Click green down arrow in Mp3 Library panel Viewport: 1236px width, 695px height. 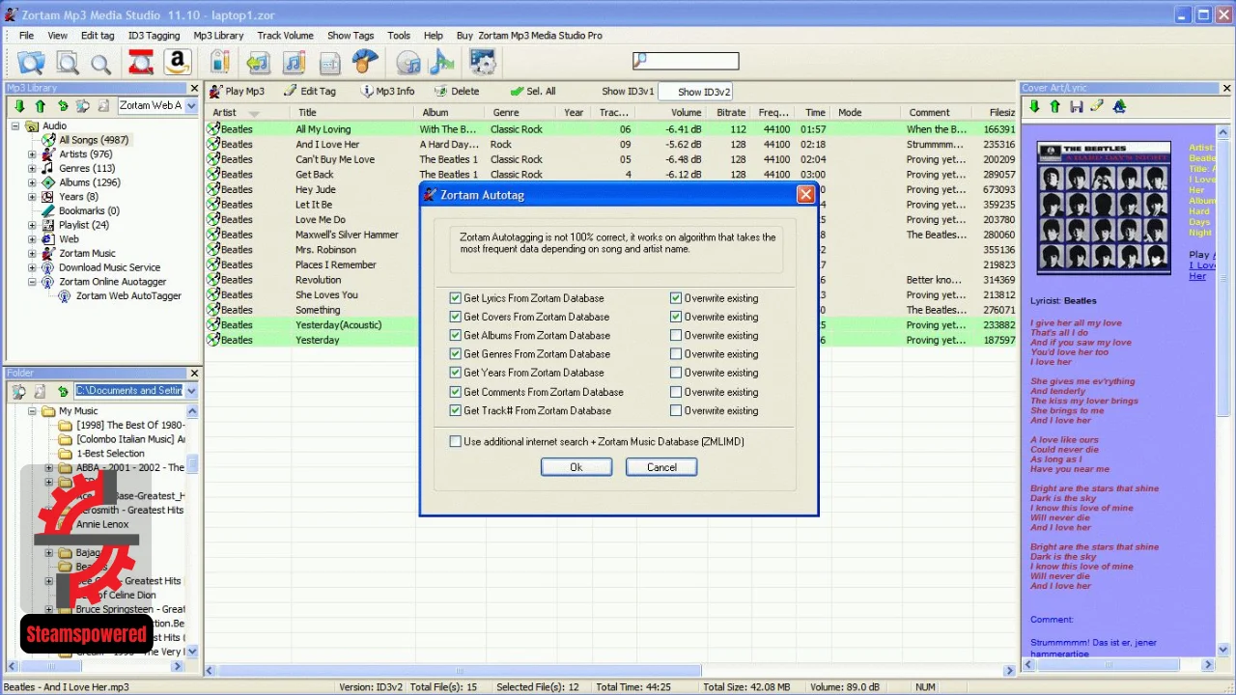coord(18,106)
